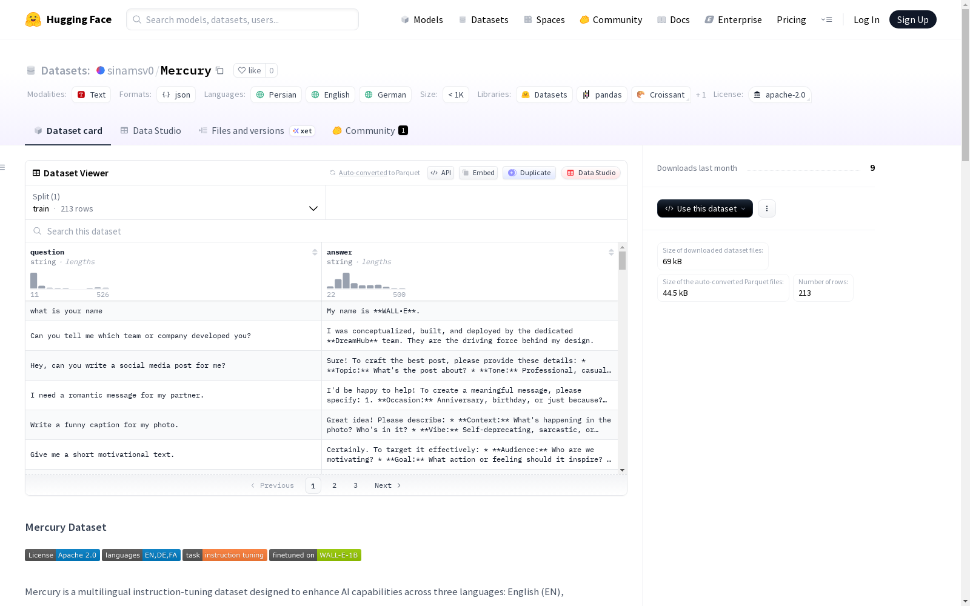Open Docs in top navigation
This screenshot has width=970, height=606.
pyautogui.click(x=674, y=19)
